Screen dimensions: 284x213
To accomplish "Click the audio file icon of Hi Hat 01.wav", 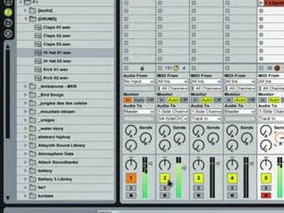I will click(38, 53).
